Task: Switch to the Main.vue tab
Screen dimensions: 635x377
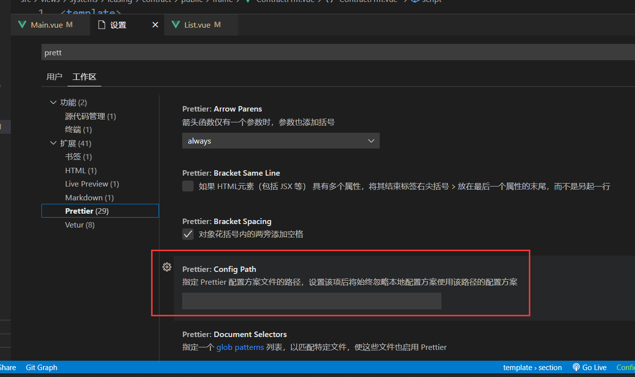Action: click(x=51, y=25)
